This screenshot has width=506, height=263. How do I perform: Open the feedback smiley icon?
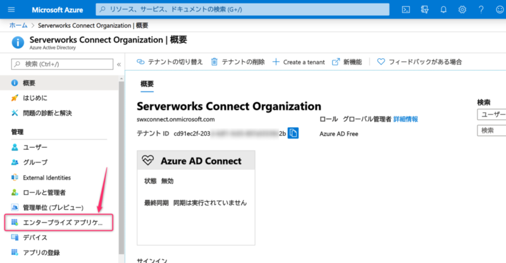pos(500,9)
